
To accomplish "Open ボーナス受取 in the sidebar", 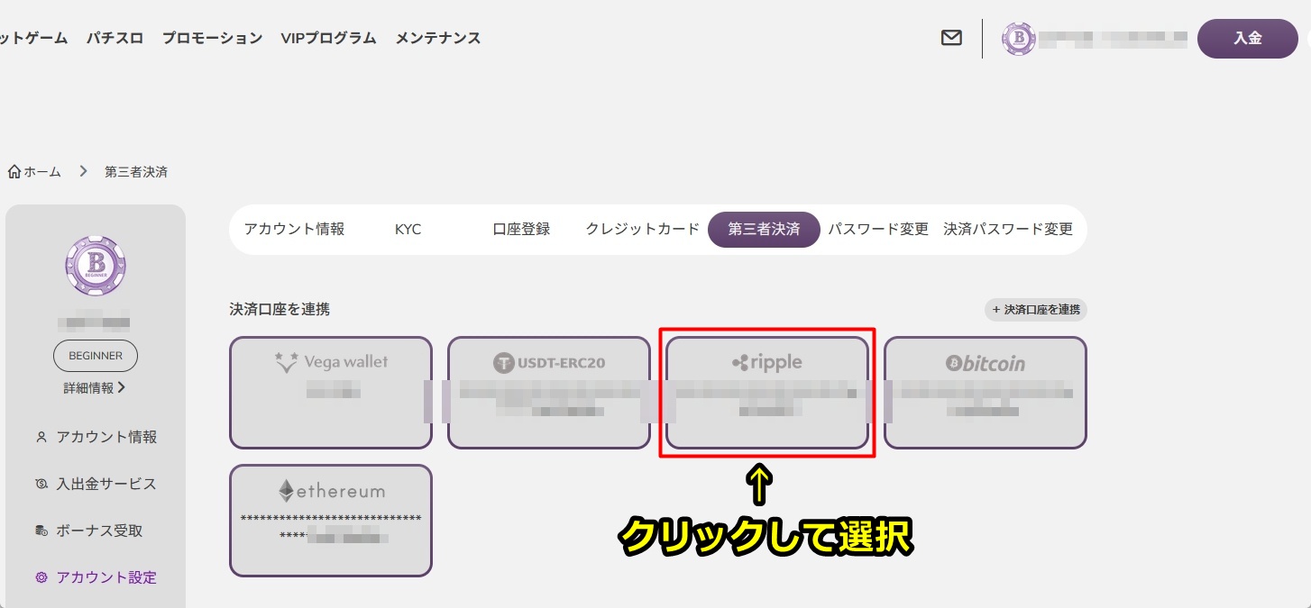I will pyautogui.click(x=99, y=531).
